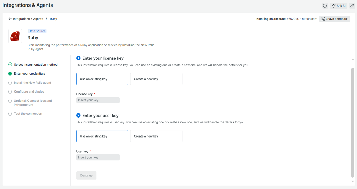The image size is (357, 189).
Task: Select Use an existing key for user key
Action: coord(102,136)
